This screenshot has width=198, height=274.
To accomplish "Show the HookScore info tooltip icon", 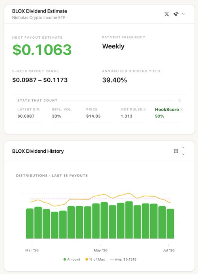I will [x=181, y=109].
